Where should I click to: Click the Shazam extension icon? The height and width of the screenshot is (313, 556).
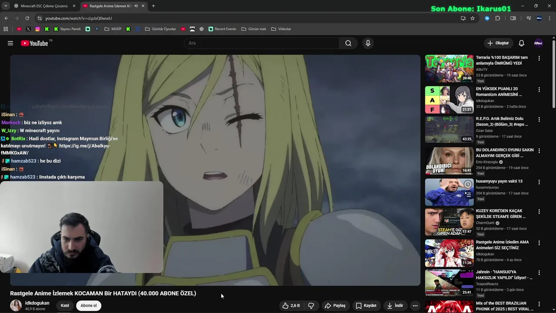point(487,18)
